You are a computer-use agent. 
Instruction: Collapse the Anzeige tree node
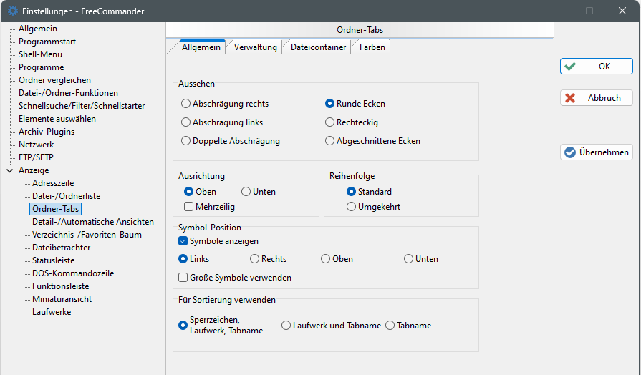tap(9, 170)
